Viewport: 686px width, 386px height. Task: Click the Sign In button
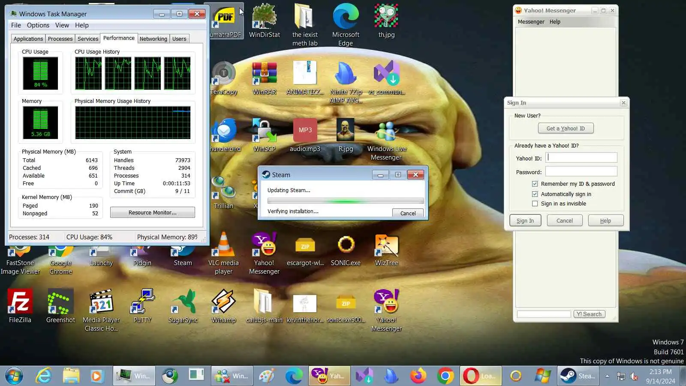click(525, 220)
